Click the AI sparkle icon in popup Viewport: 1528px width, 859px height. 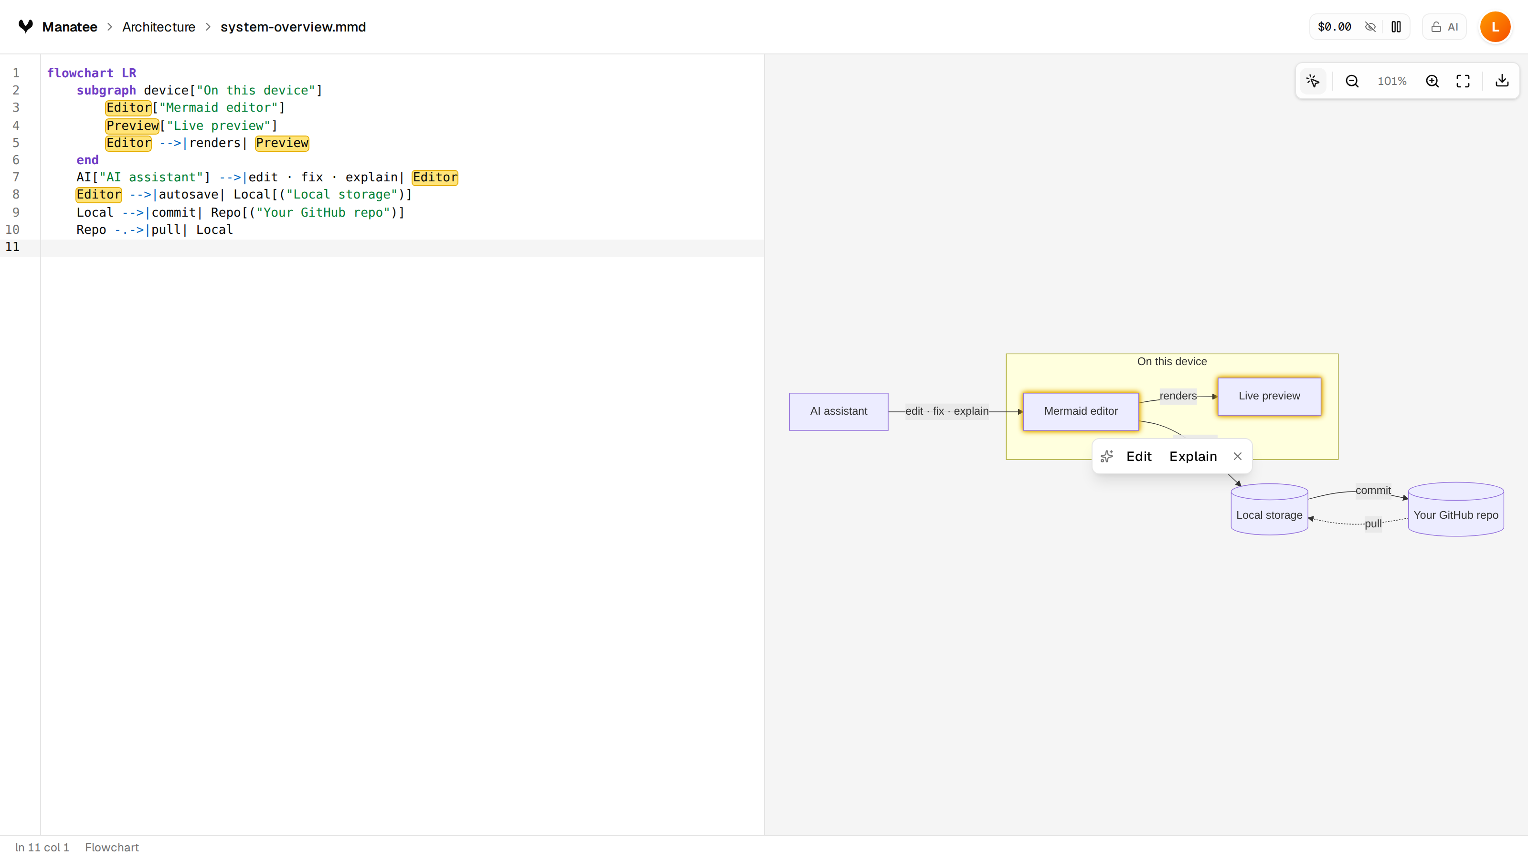(x=1107, y=457)
